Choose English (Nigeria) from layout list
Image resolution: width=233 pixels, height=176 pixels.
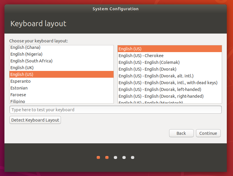click(x=26, y=54)
